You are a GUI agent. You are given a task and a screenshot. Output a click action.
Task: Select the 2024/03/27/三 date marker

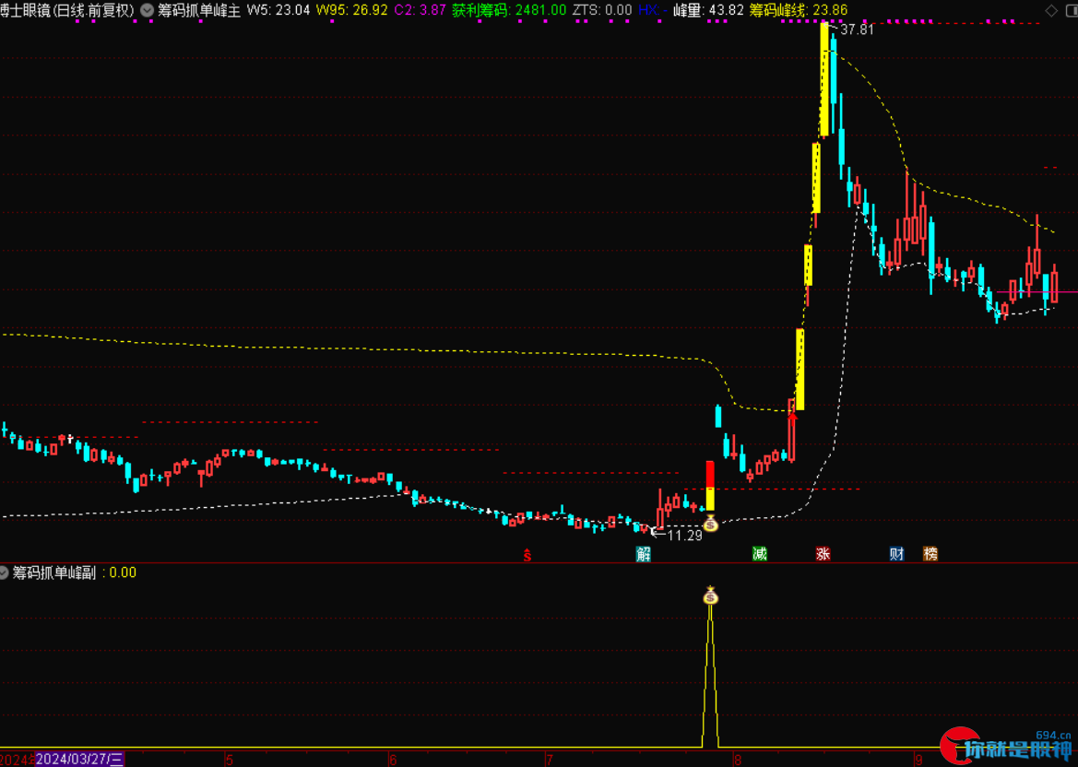point(79,760)
